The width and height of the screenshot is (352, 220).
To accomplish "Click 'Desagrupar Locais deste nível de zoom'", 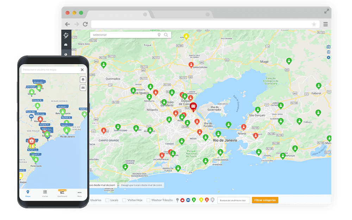I will pos(142,185).
